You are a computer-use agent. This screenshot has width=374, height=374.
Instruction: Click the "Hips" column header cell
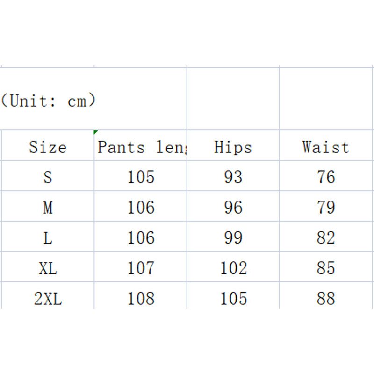coord(233,147)
